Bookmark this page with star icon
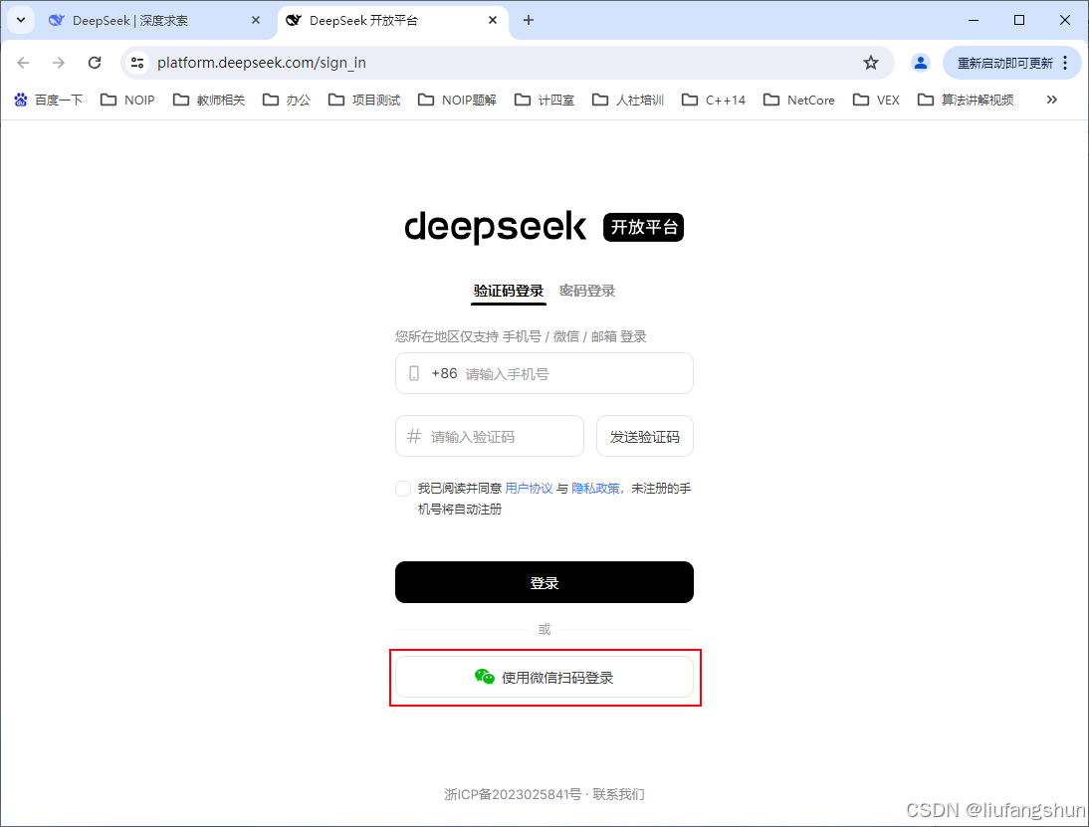 coord(870,63)
